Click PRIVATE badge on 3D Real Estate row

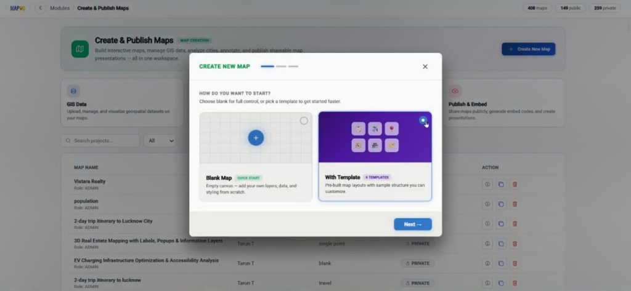point(417,244)
